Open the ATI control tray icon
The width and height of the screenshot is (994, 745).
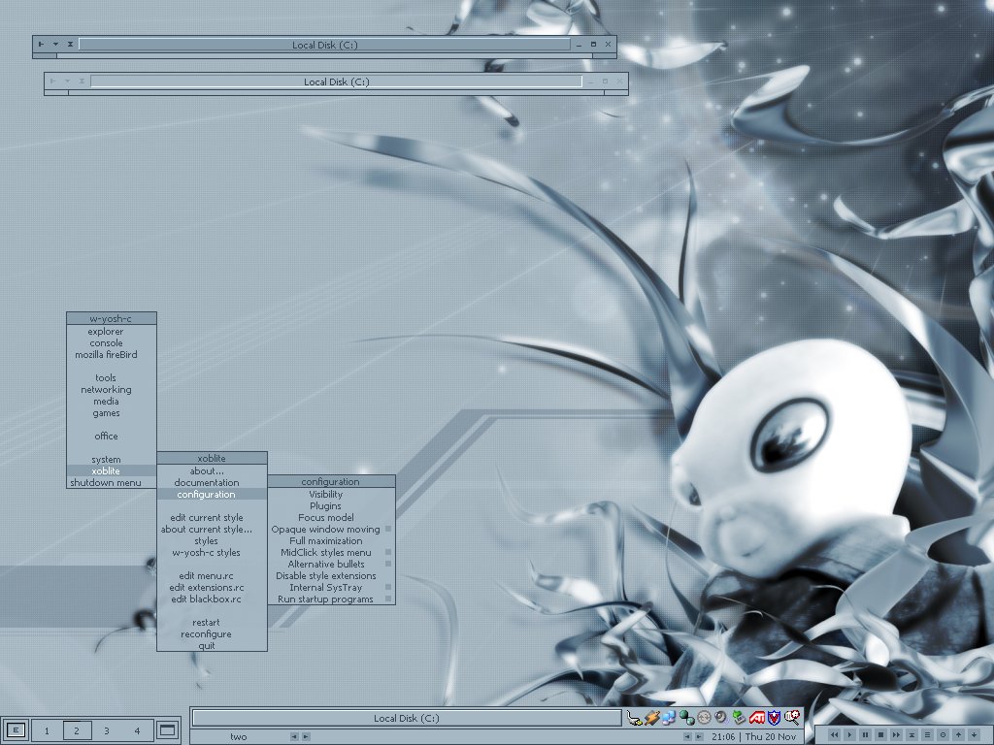point(757,717)
